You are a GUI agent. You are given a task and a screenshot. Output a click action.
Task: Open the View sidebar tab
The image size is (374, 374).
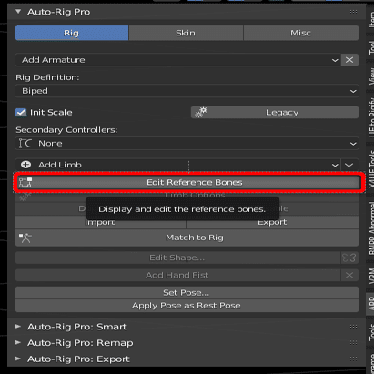point(370,76)
